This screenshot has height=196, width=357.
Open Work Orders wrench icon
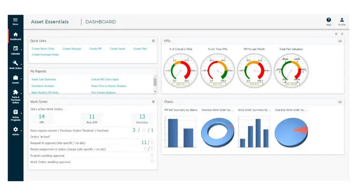(x=16, y=63)
